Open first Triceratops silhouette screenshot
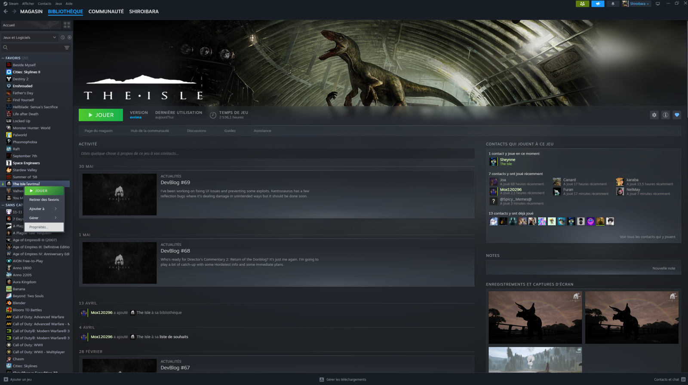The height and width of the screenshot is (385, 688). pyautogui.click(x=535, y=318)
